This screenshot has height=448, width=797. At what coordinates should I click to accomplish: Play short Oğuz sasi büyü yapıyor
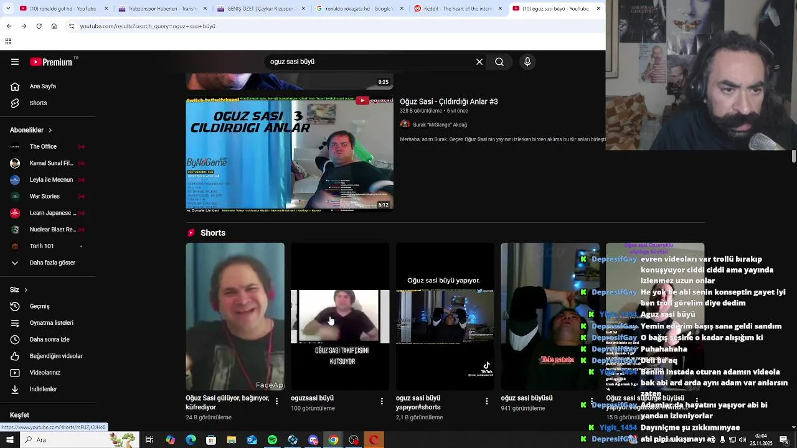pyautogui.click(x=445, y=316)
